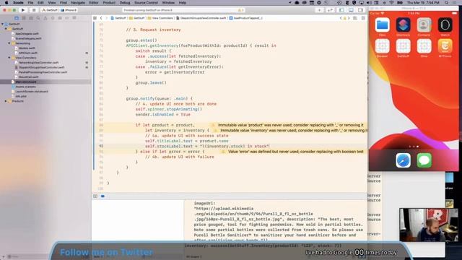The image size is (462, 260).
Task: Select NetworkingViewController.swift file
Action: coord(38,63)
